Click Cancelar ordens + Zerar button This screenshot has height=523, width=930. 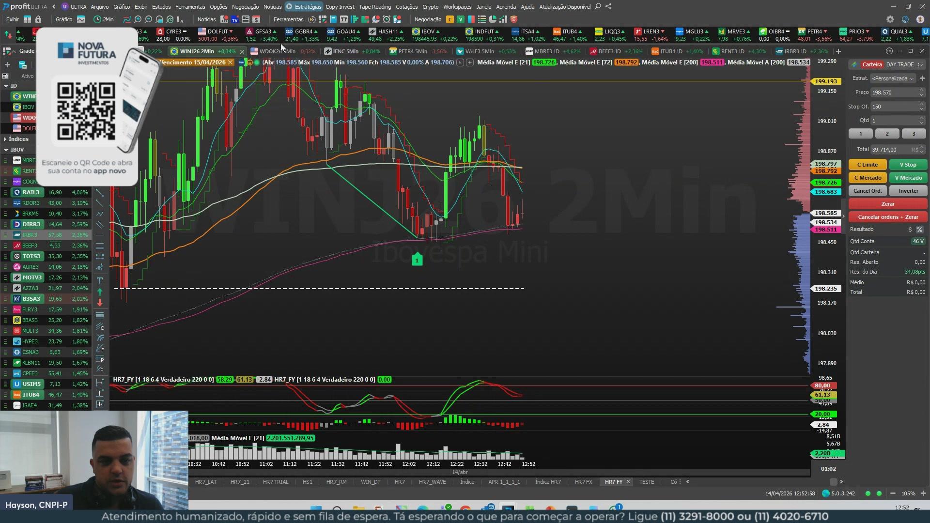pos(887,217)
